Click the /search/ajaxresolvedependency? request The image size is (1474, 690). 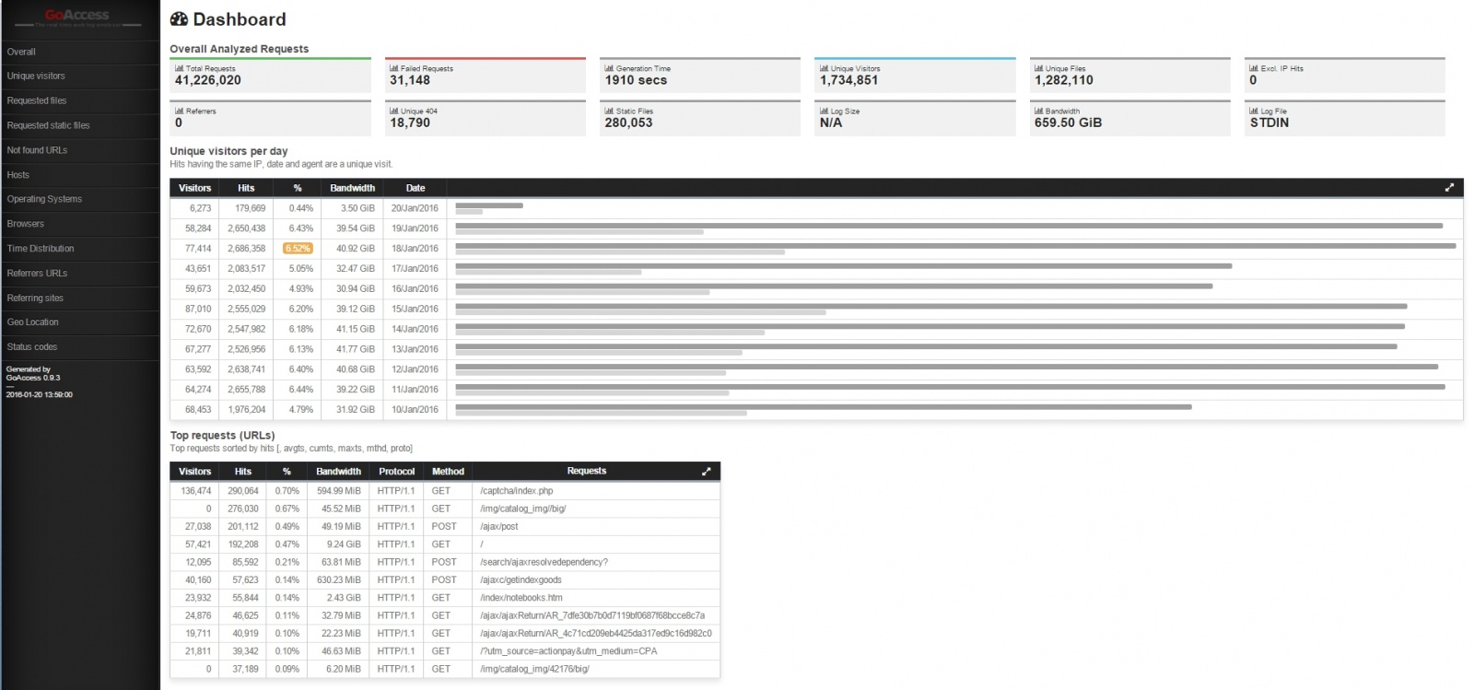[544, 562]
